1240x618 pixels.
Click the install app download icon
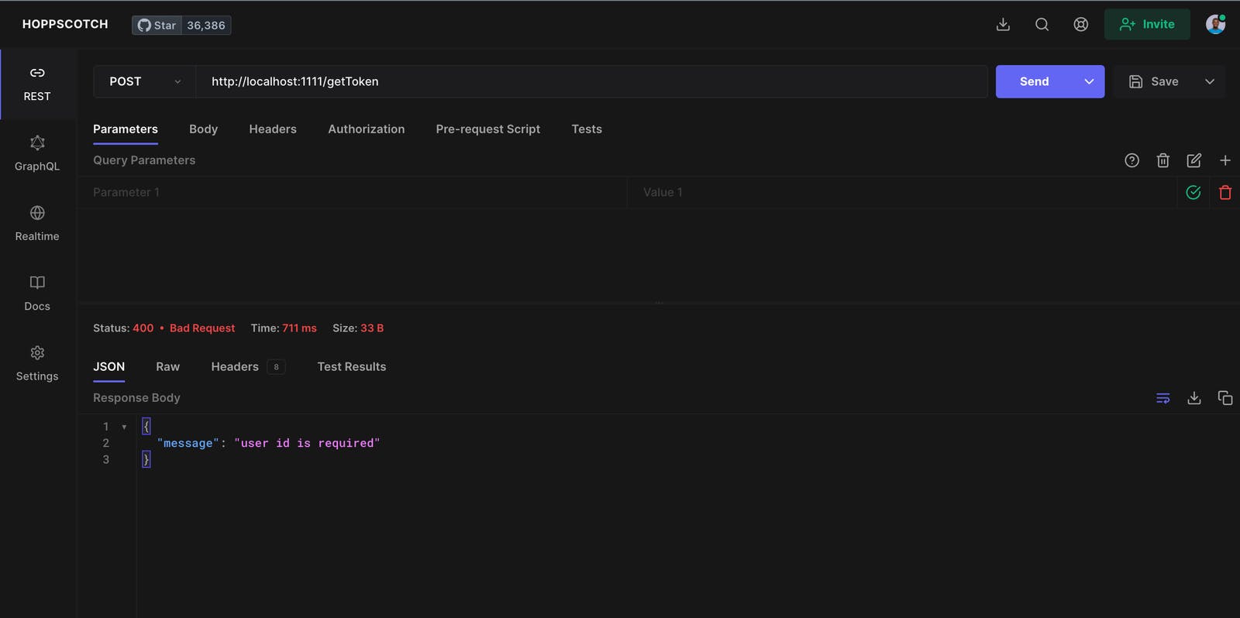(x=1003, y=25)
